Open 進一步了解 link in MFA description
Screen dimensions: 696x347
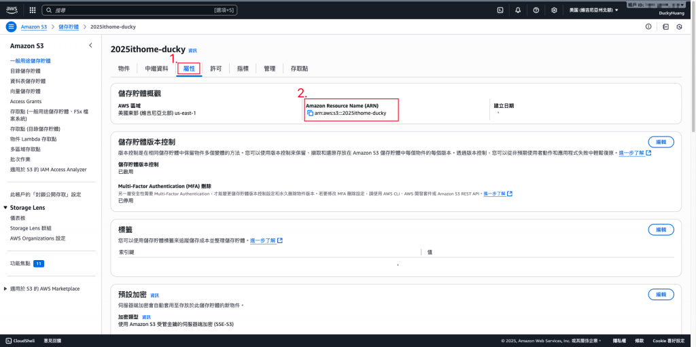(498, 194)
